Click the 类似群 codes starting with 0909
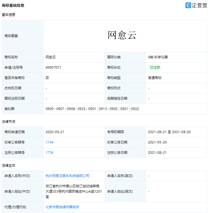Screen dimensions: 209x213 tap(92, 109)
